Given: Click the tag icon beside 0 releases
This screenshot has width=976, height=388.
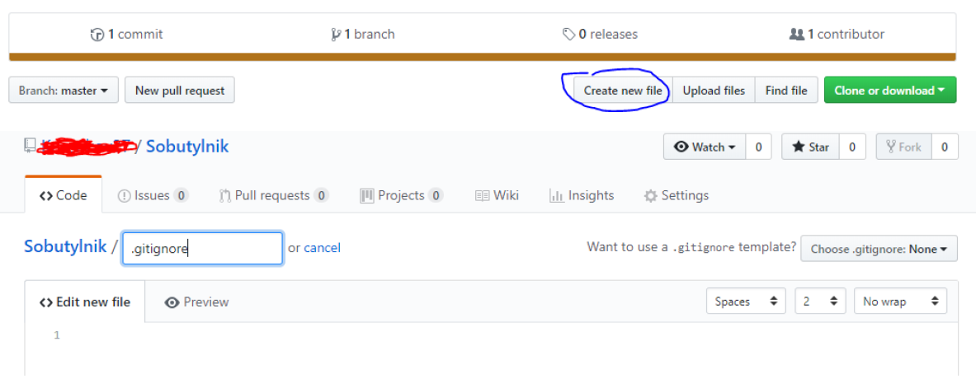Looking at the screenshot, I should 569,35.
